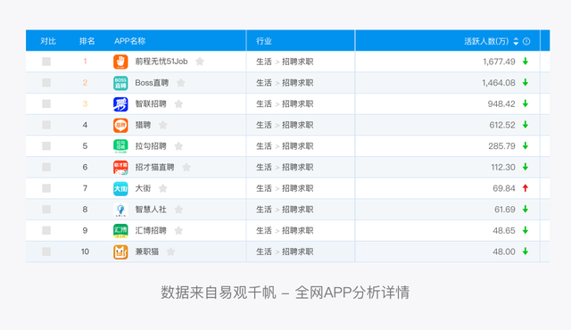Screen dimensions: 571x330
Task: Star the 智联招聘 app
Action: 178,103
